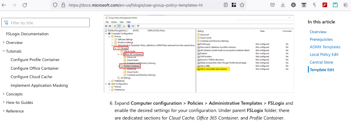Go back to the previous page
Image resolution: width=351 pixels, height=123 pixels.
click(4, 5)
